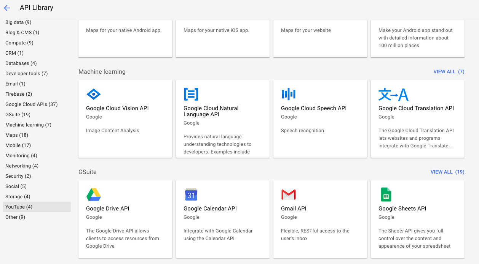Screen dimensions: 479x264
Task: Select Mobile category
Action: (x=18, y=145)
